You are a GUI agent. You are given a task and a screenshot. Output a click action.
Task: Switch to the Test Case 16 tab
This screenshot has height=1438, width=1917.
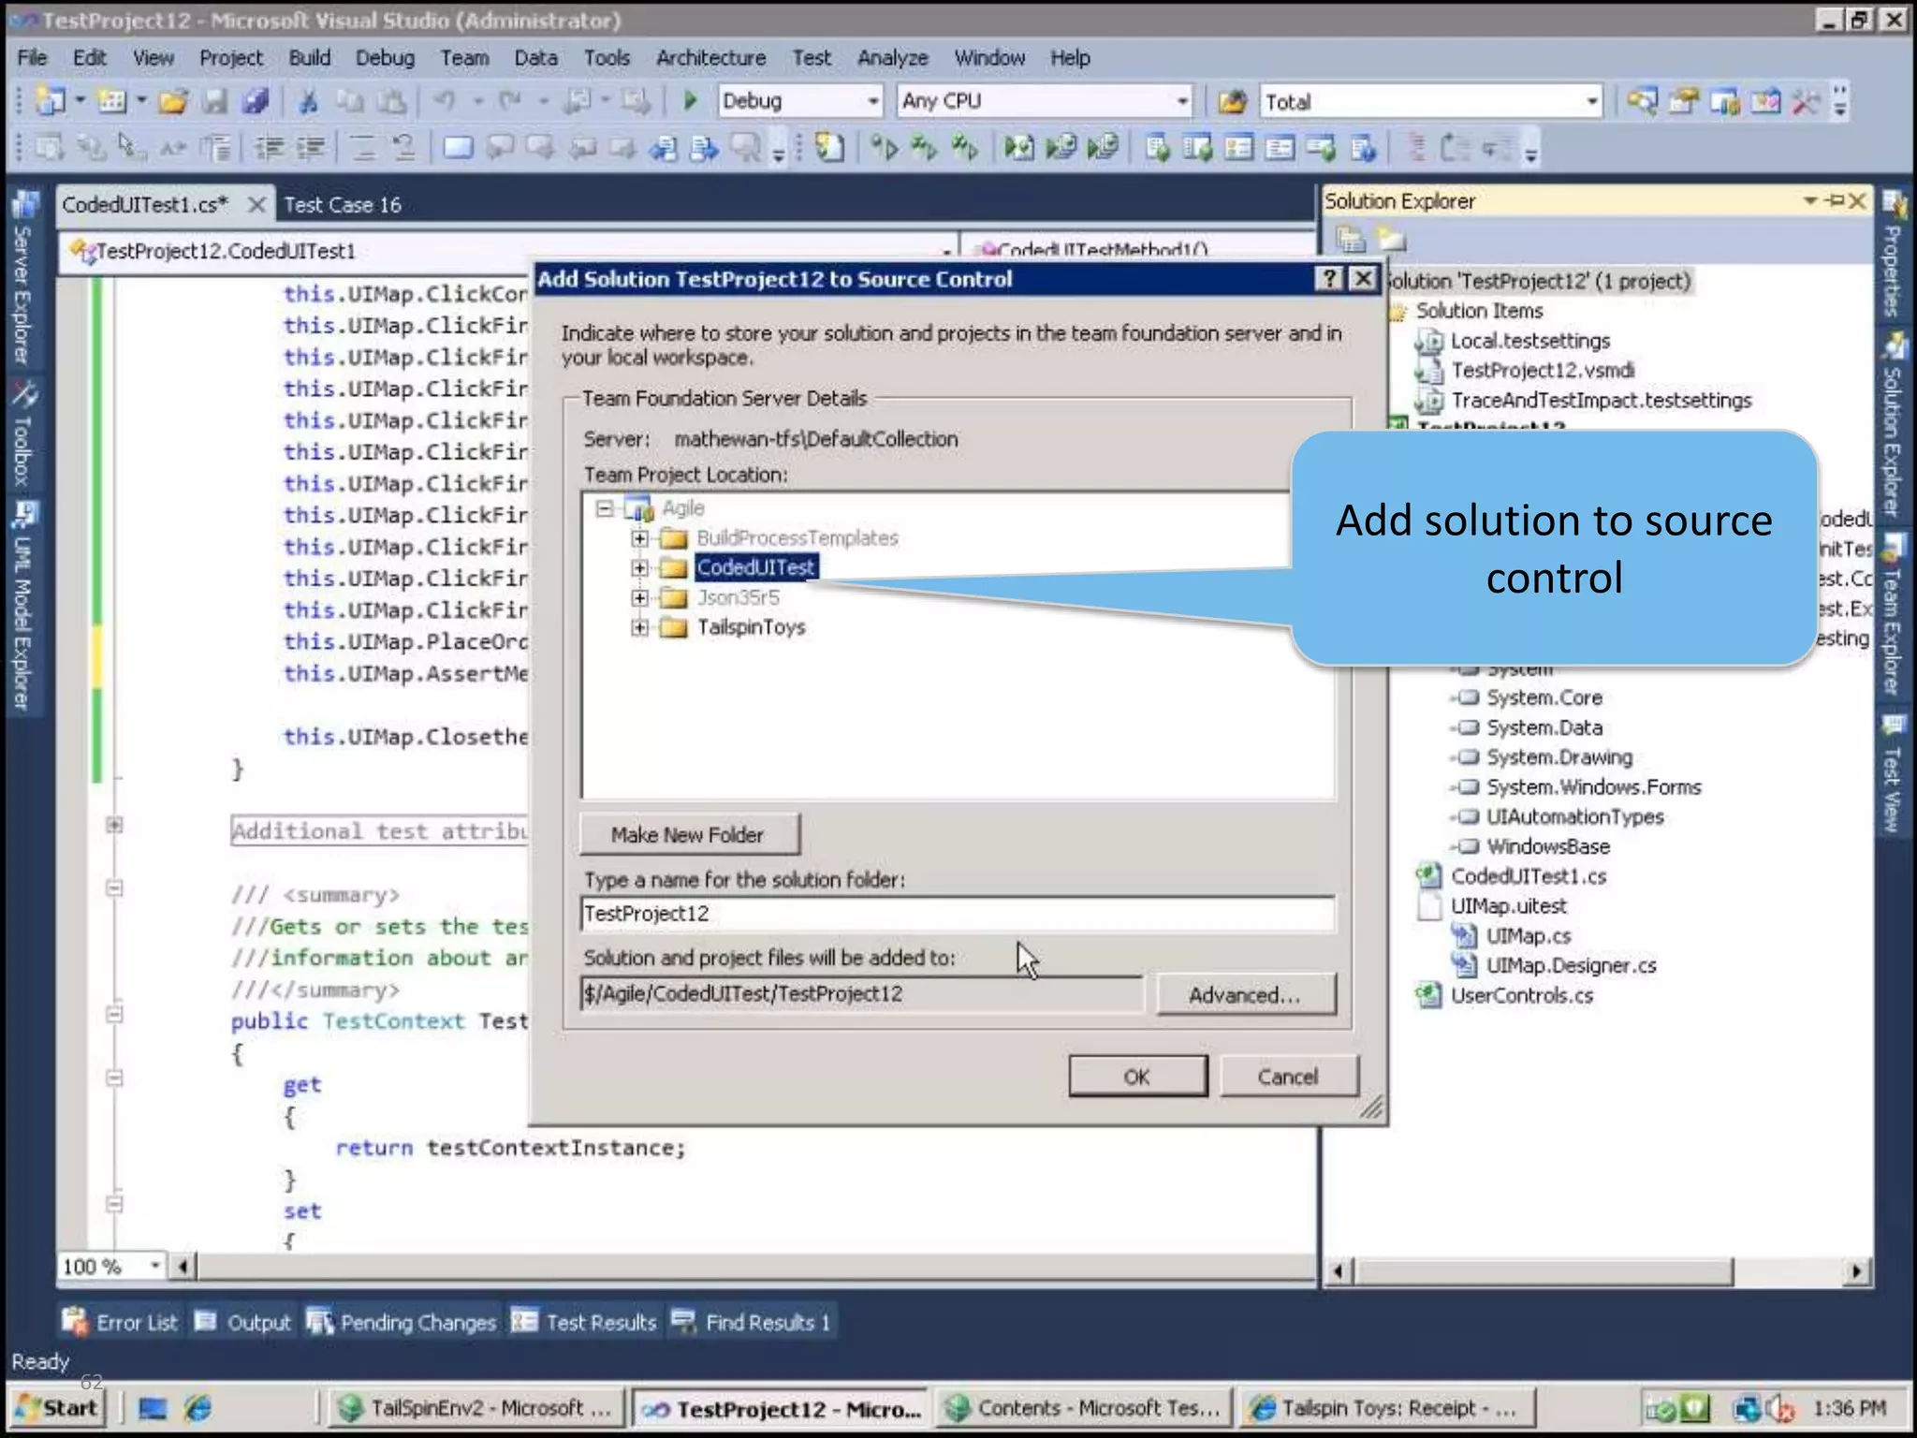click(x=343, y=205)
